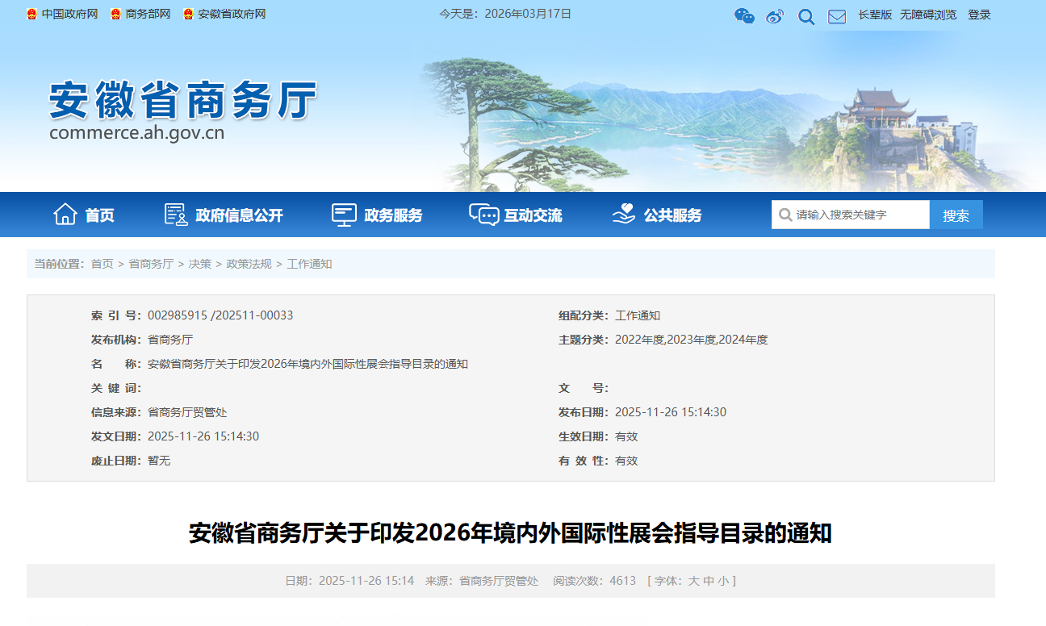
Task: Open the 公共服务 navigation menu
Action: (672, 215)
